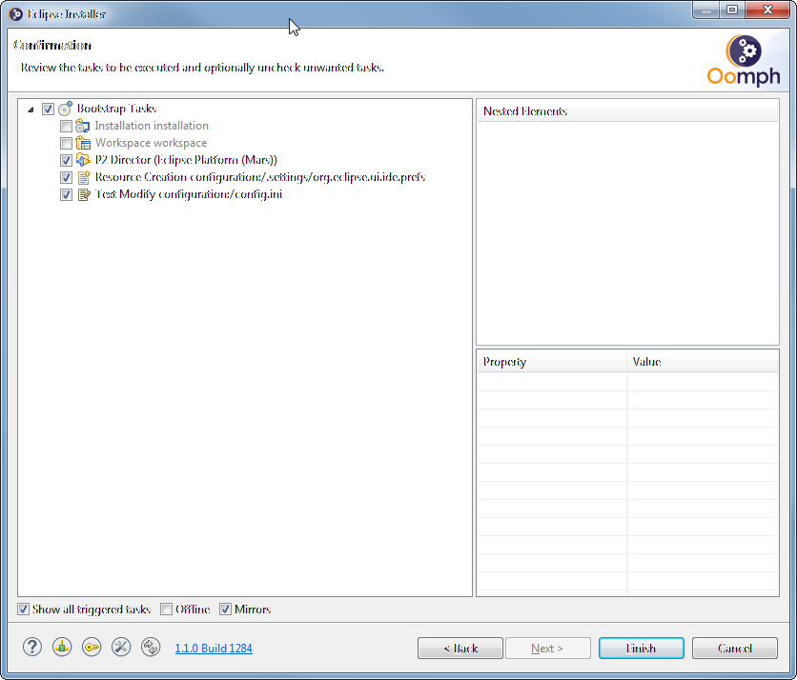Image resolution: width=797 pixels, height=680 pixels.
Task: Open the SSH2 key preferences icon
Action: click(x=92, y=647)
